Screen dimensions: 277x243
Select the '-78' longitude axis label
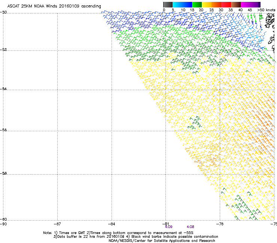tap(220, 224)
